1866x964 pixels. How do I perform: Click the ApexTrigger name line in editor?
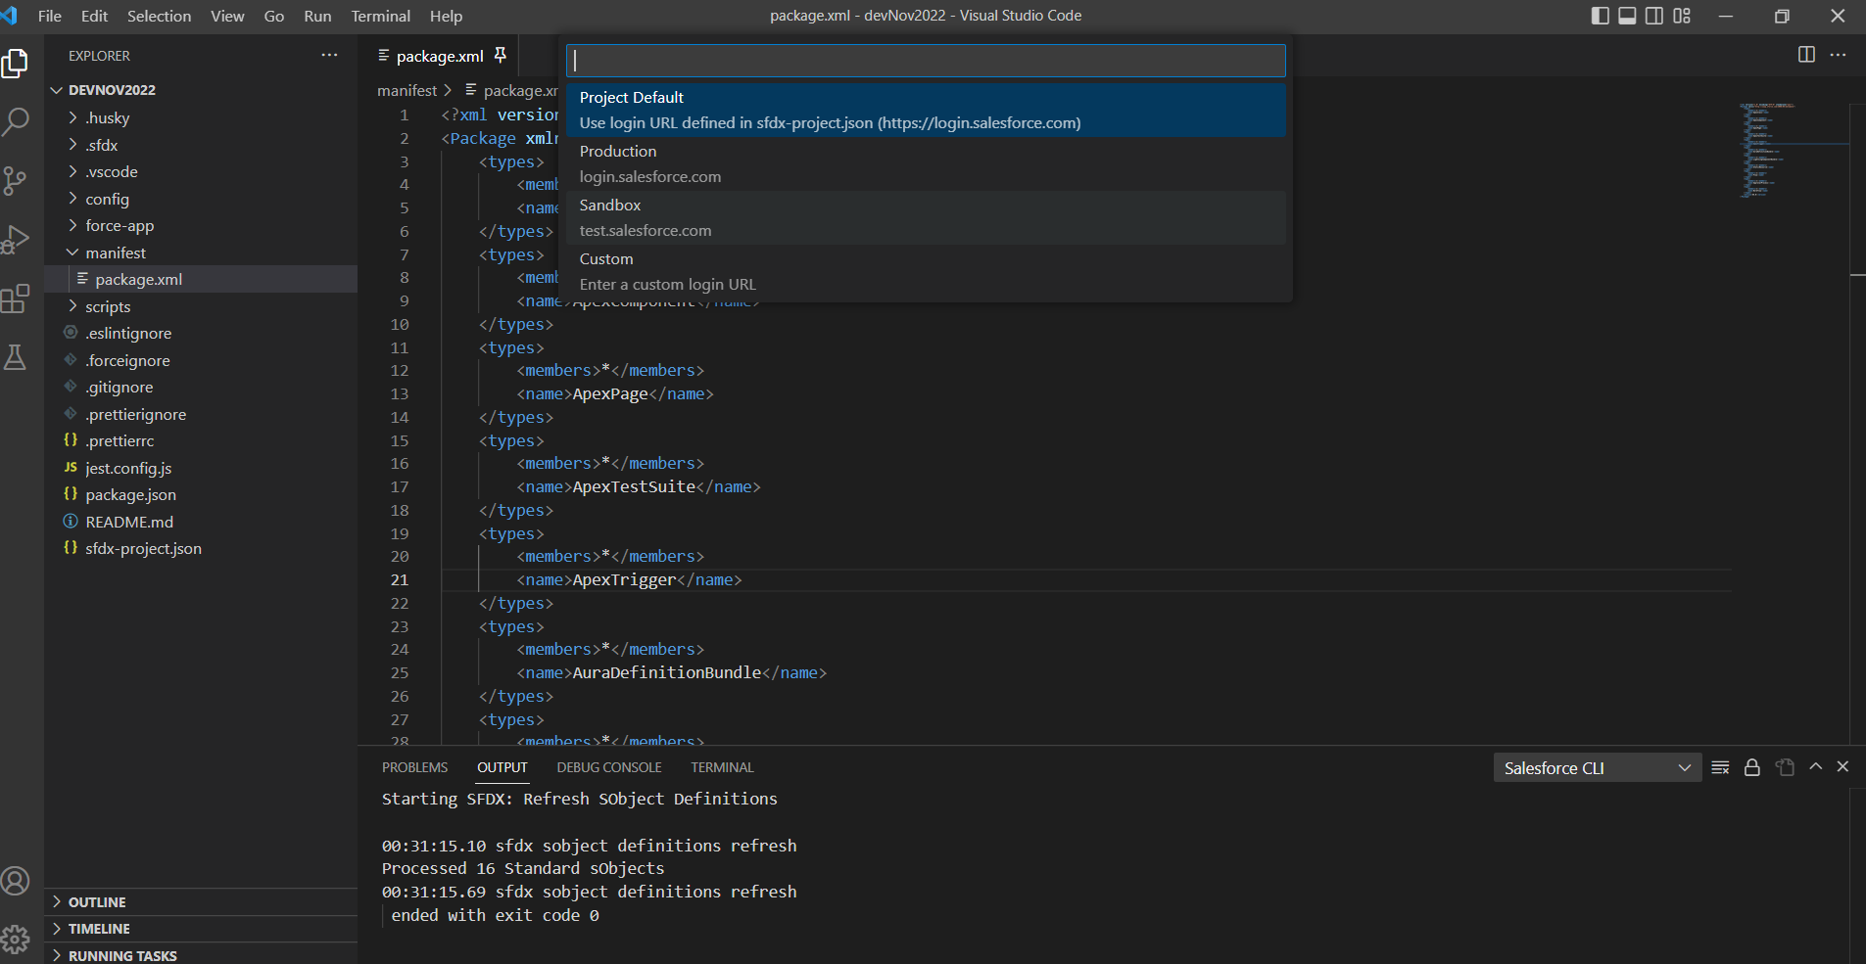point(629,579)
